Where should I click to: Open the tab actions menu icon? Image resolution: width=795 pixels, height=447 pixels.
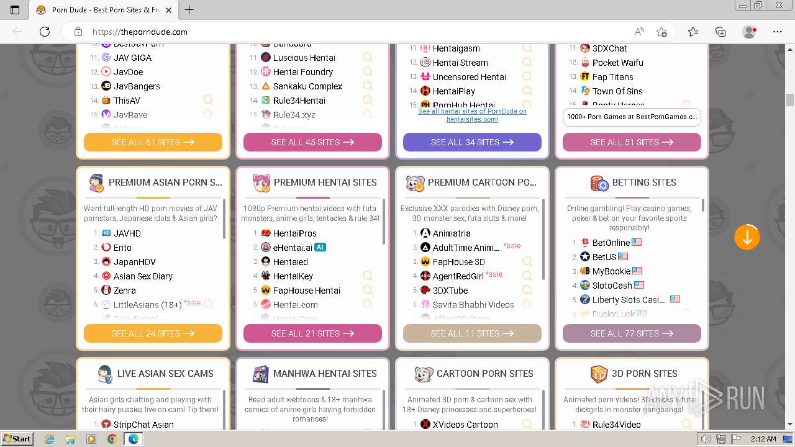coord(15,10)
